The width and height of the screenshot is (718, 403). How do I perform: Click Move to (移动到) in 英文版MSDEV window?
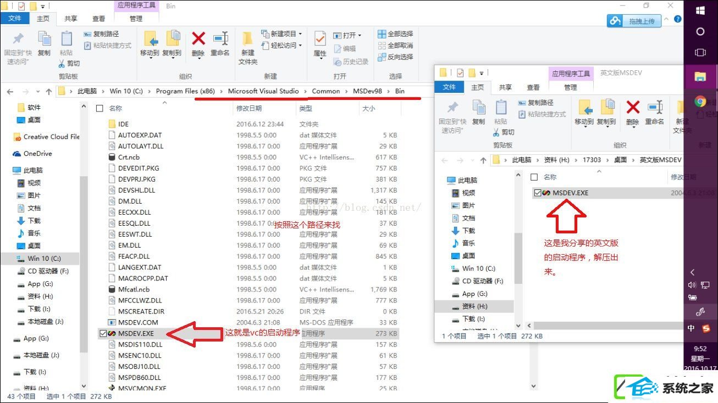pos(584,113)
